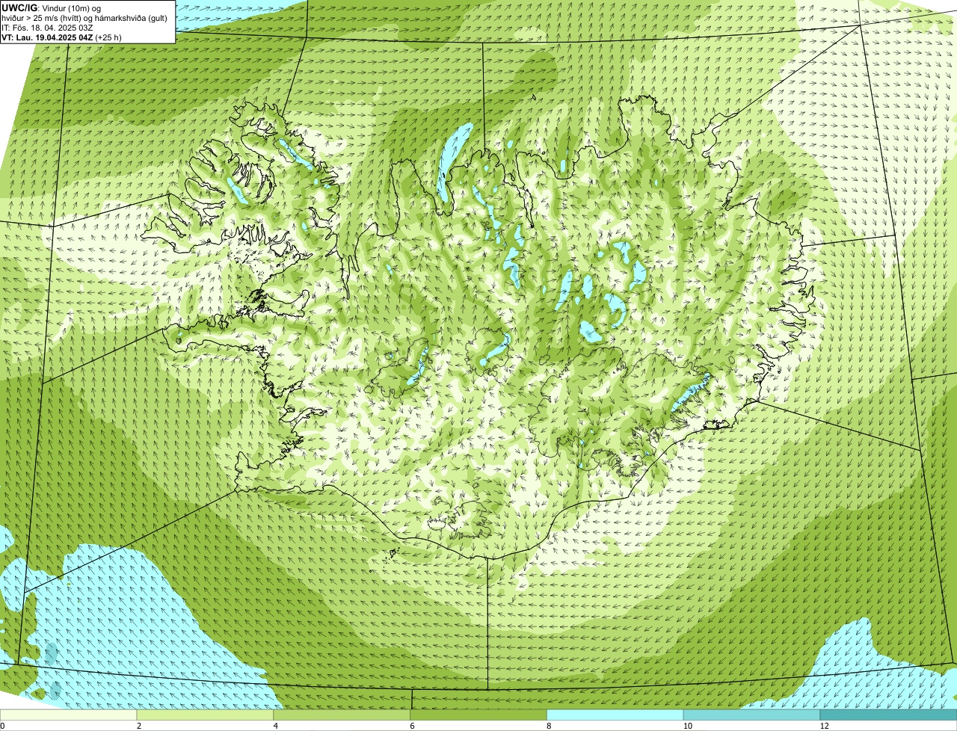This screenshot has width=957, height=731.
Task: Click the scale label '10'
Action: pyautogui.click(x=686, y=726)
